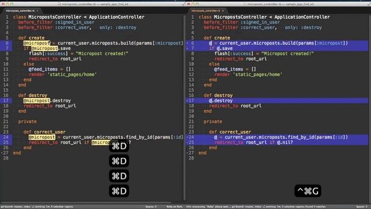Click line number 15 in left window gutter
Screen dimensions: 371x209
[x=6, y=90]
